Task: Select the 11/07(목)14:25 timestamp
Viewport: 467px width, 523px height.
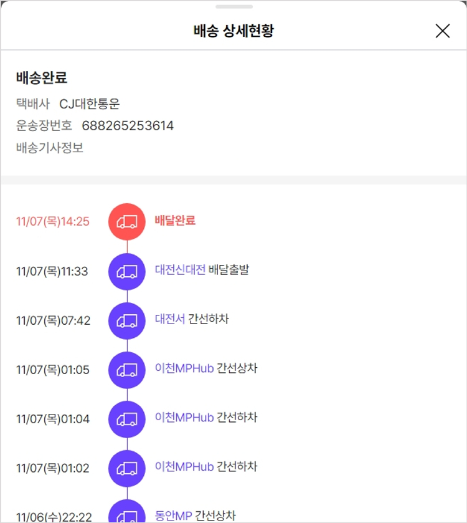Action: [53, 221]
